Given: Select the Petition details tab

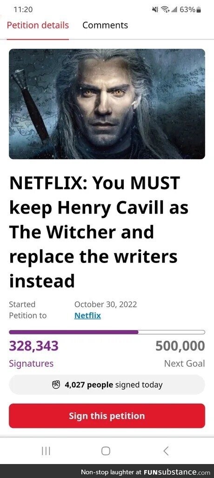Looking at the screenshot, I should coord(38,25).
